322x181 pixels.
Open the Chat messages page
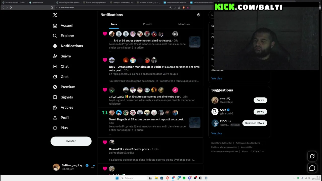point(61,66)
